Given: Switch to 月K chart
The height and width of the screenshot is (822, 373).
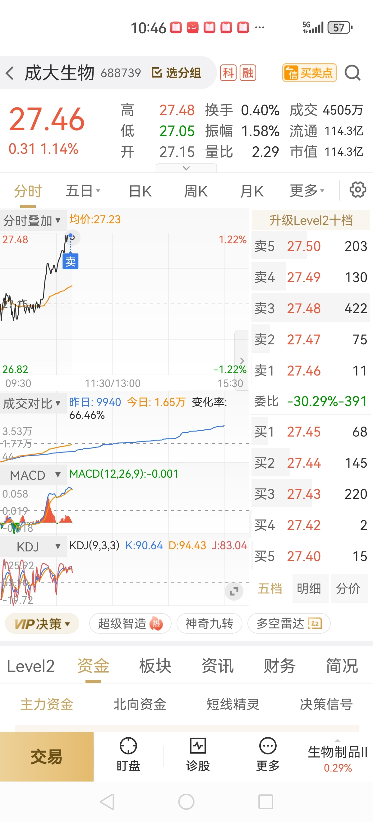Looking at the screenshot, I should (252, 191).
